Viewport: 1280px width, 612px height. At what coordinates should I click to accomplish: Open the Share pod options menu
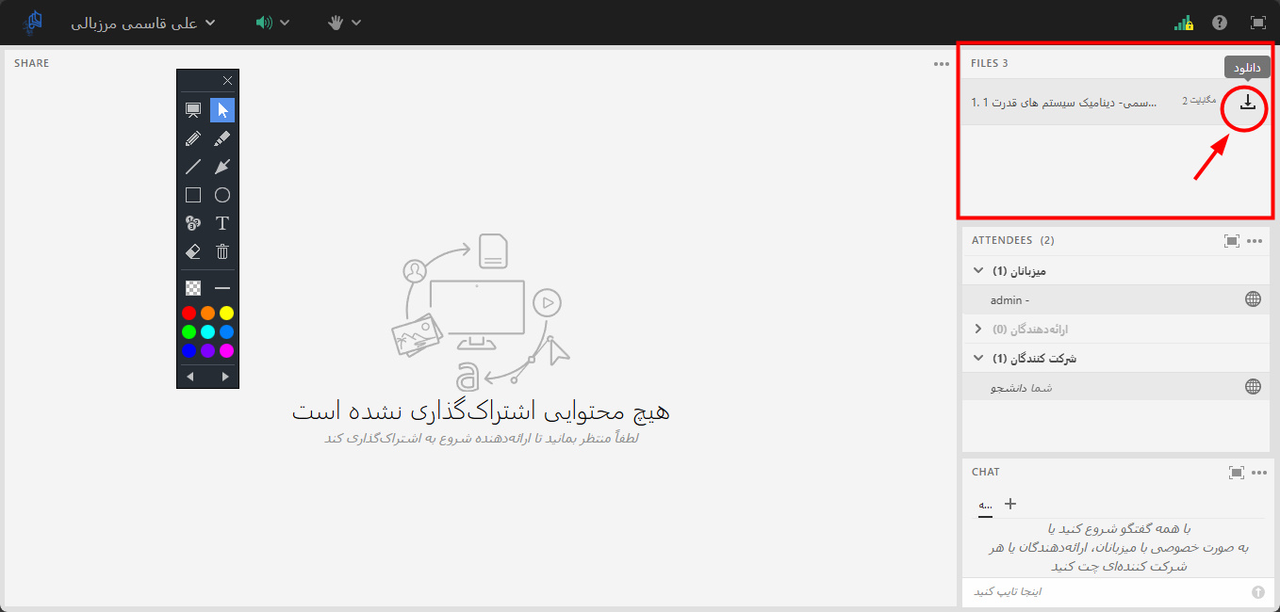click(942, 64)
